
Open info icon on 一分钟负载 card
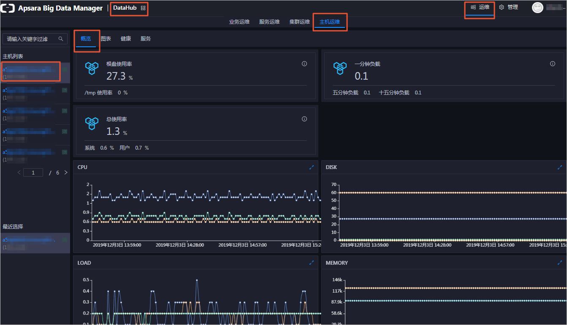click(x=552, y=64)
